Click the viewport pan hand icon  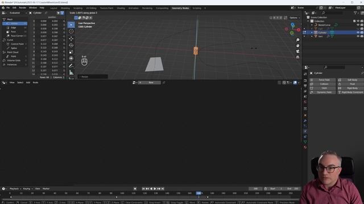click(297, 45)
